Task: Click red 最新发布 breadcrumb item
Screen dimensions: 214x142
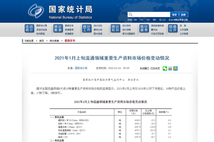Action: [70, 41]
